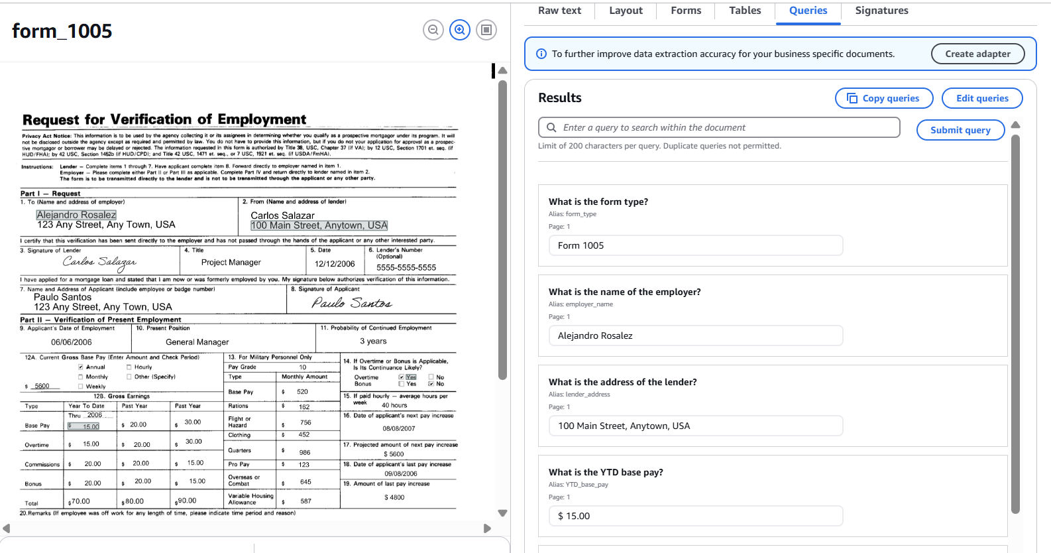The image size is (1051, 553).
Task: Click the Results heading
Action: [560, 97]
